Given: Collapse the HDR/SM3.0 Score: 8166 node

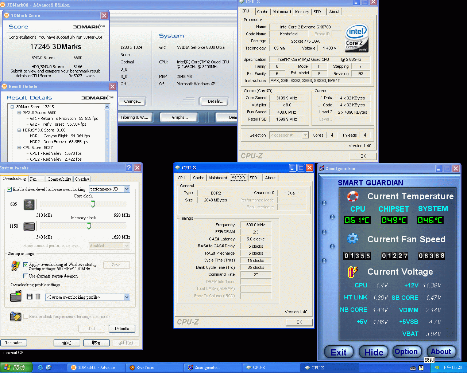Looking at the screenshot, I should pos(19,130).
